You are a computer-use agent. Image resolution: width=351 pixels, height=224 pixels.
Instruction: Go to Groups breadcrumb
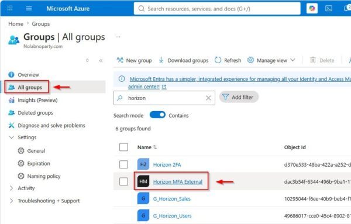click(41, 24)
